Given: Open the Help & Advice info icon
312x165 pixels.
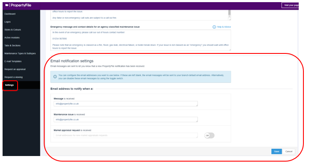Looking at the screenshot, I should [x=214, y=27].
